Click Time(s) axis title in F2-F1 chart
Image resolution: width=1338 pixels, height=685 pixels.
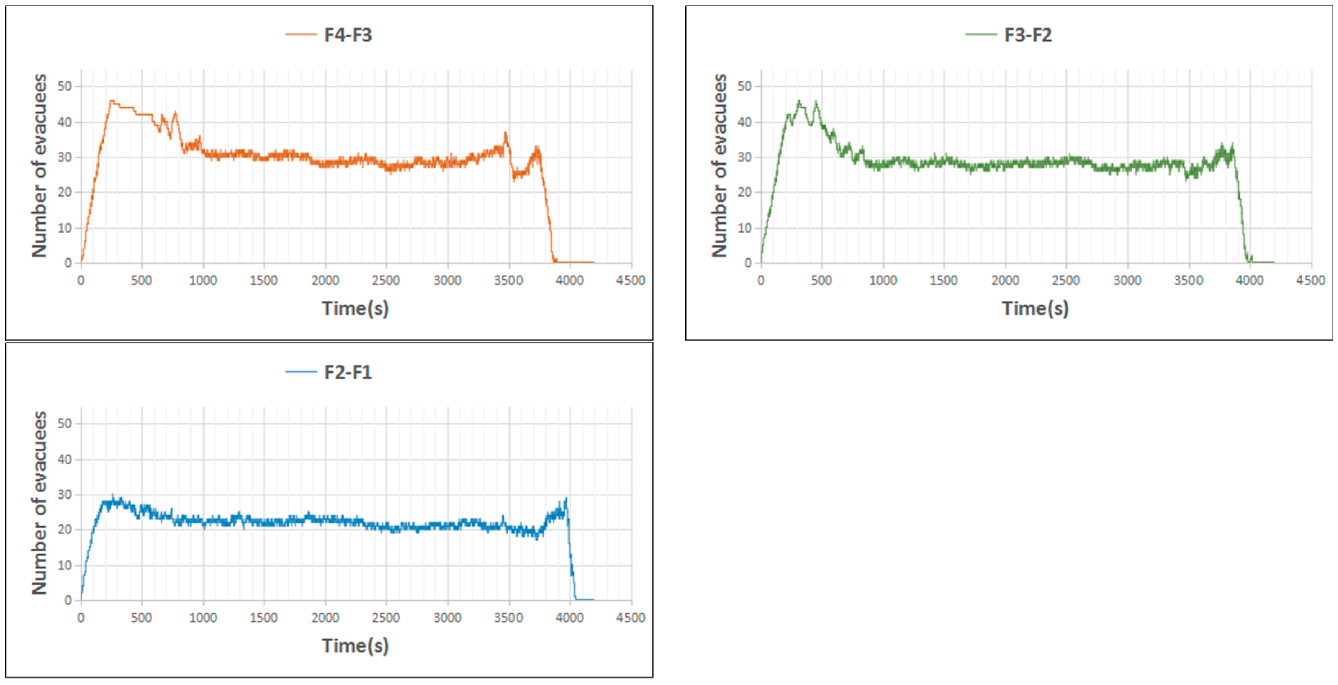tap(355, 646)
